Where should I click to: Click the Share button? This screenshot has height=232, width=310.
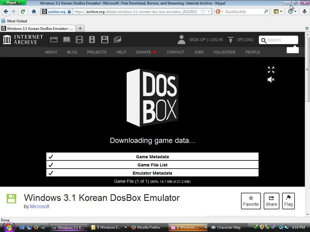[x=272, y=201]
